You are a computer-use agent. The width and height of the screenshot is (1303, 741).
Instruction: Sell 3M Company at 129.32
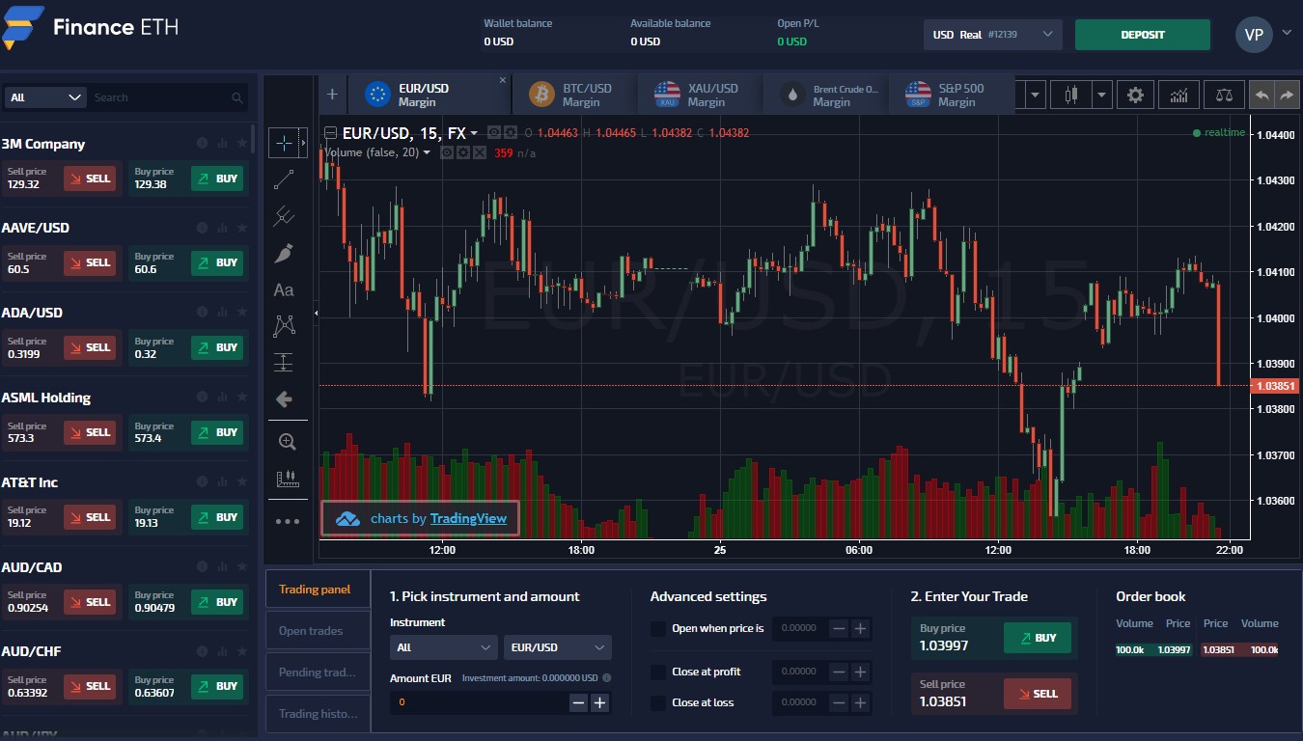(91, 178)
